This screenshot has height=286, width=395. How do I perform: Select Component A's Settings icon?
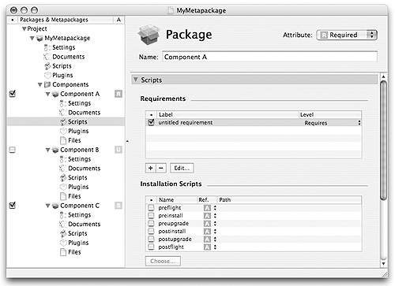[x=62, y=103]
